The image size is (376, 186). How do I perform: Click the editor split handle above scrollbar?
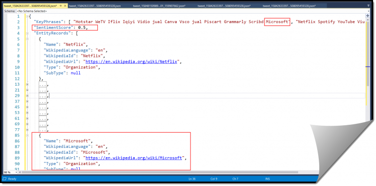(367, 16)
